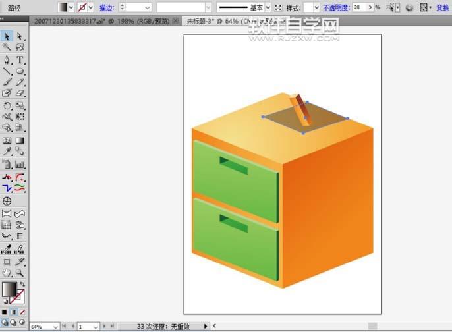452x332 pixels.
Task: Select the Perspective Grid tool
Action: 20,128
